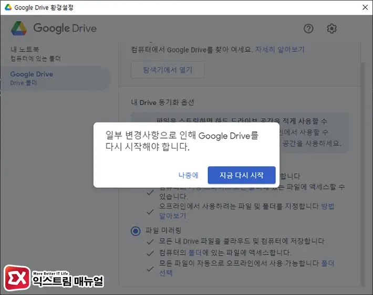Click the '폴더' link in mirroring description
Screen dimensions: 373x295
(x=195, y=252)
